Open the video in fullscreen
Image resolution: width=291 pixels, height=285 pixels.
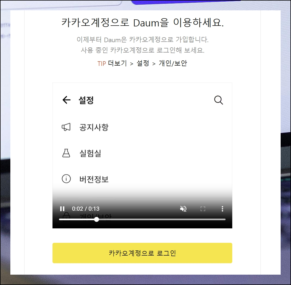(203, 209)
